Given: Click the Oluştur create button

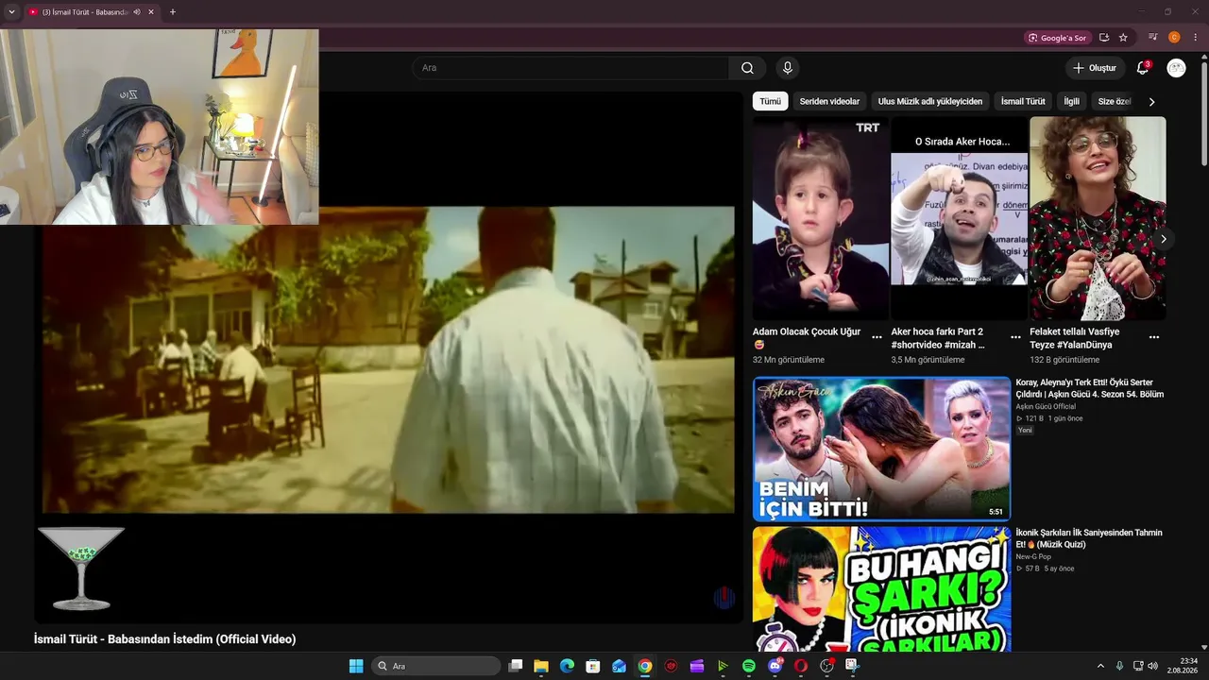Looking at the screenshot, I should 1095,68.
